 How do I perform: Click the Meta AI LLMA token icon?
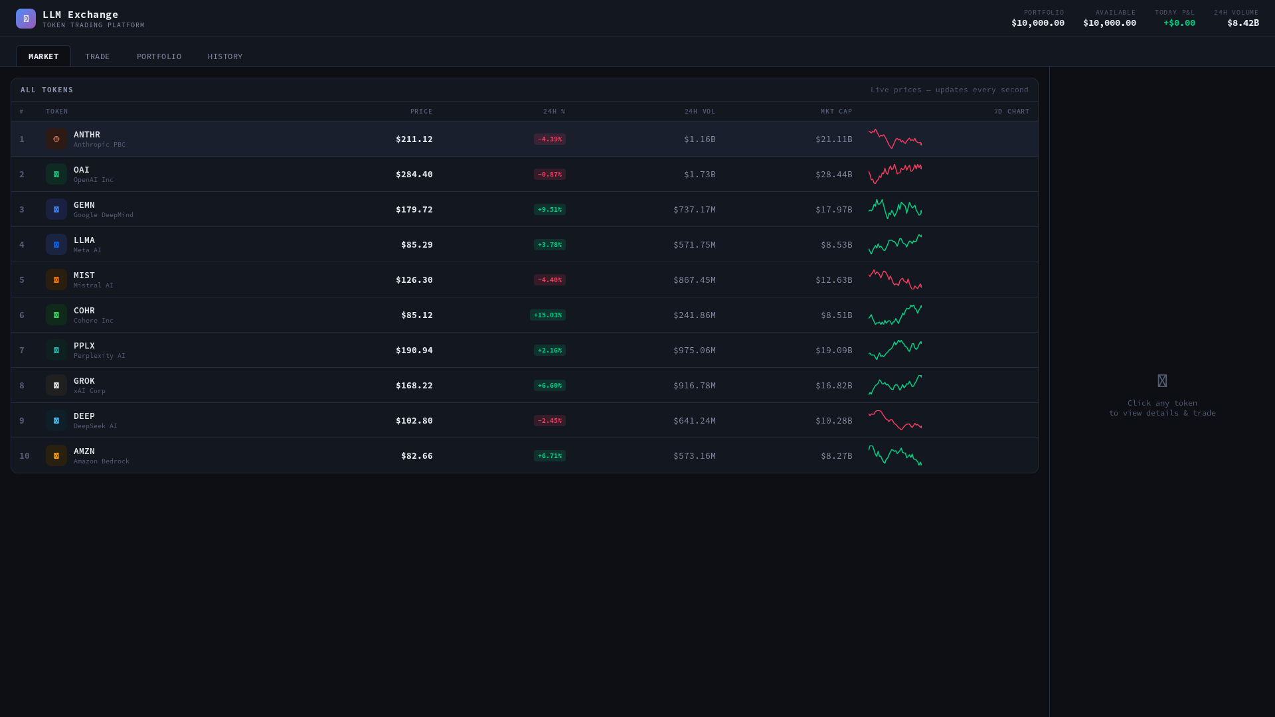(x=56, y=244)
